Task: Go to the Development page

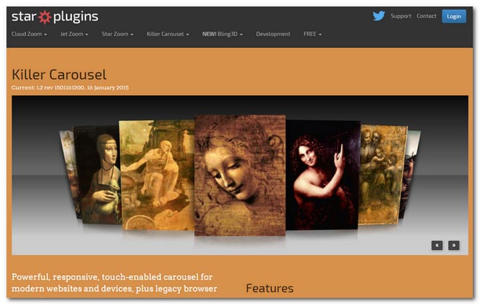Action: click(273, 34)
